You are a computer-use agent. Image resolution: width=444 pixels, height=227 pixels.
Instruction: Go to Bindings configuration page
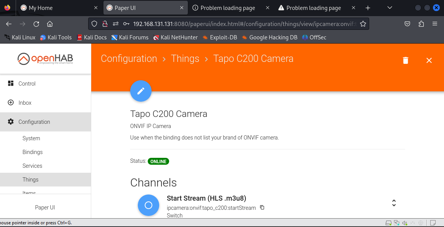coord(32,152)
